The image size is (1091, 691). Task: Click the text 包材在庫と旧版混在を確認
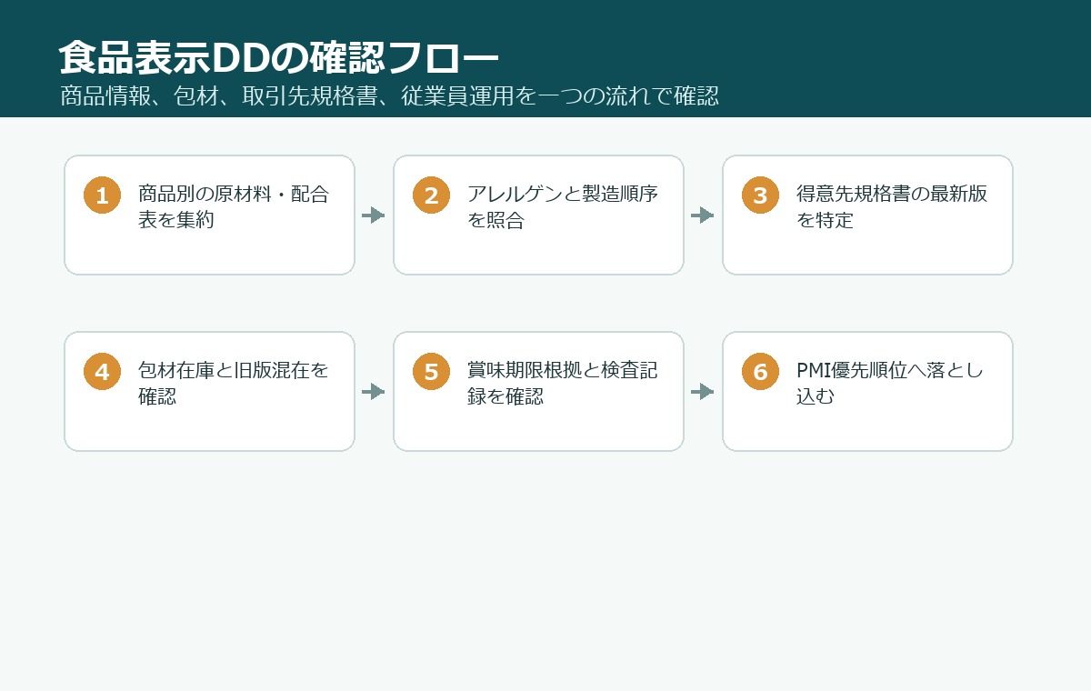234,383
